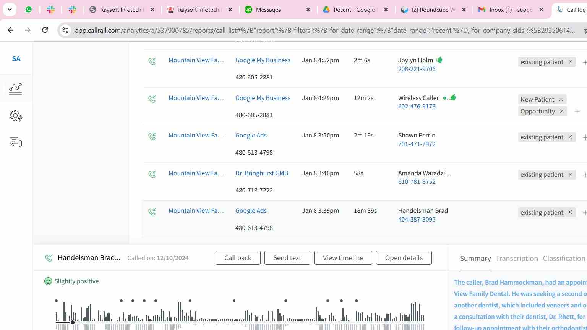Click the Slightly positive sentiment smiley

pos(48,281)
